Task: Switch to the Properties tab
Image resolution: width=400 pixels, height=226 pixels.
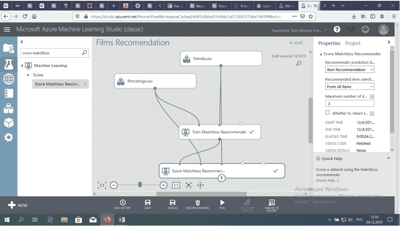Action: 329,43
